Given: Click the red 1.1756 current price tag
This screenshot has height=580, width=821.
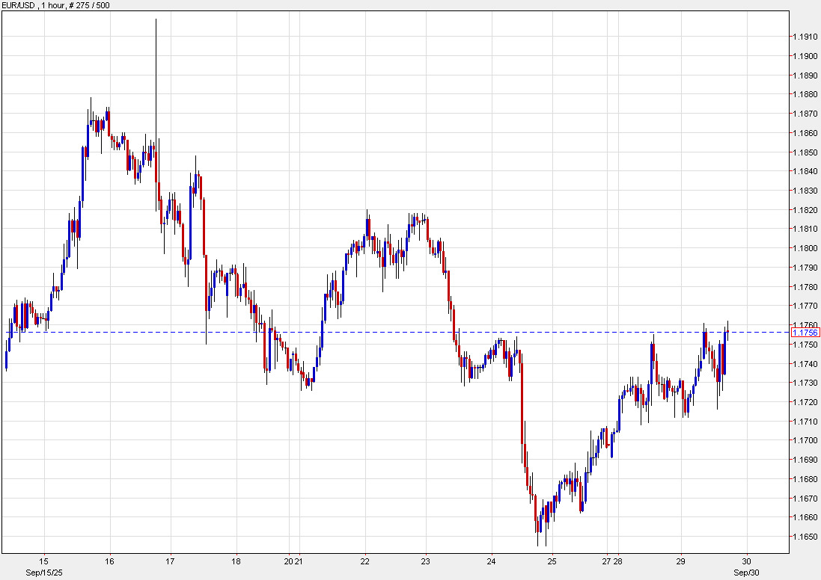Looking at the screenshot, I should pyautogui.click(x=805, y=332).
